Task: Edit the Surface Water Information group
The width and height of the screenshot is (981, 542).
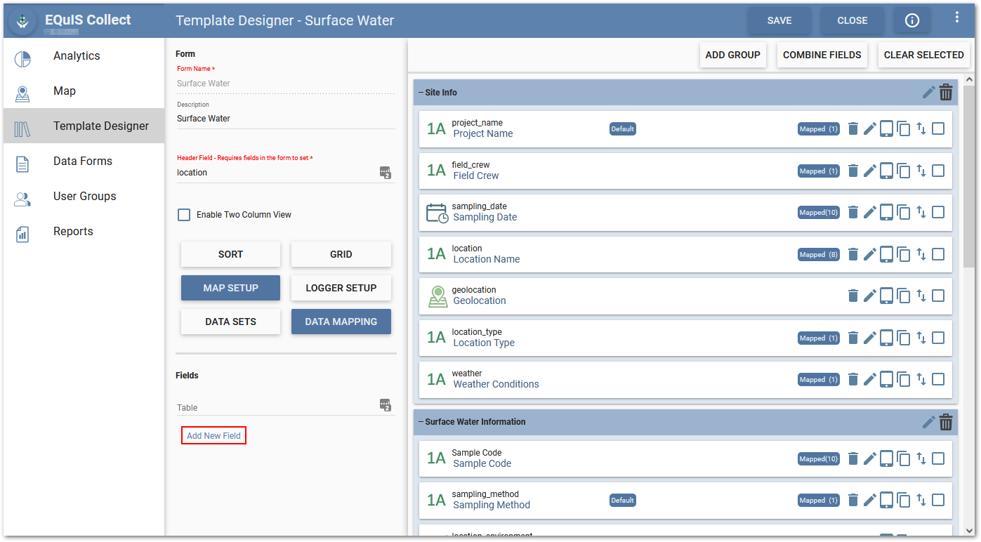Action: 928,422
